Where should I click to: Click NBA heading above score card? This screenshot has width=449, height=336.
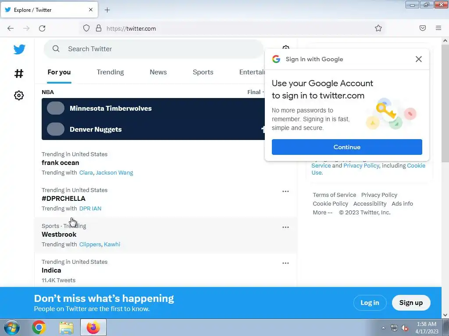click(48, 92)
